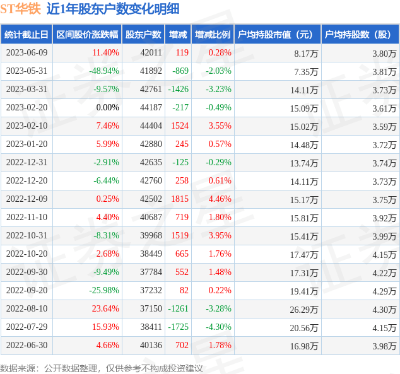The image size is (400, 374).
Task: Select the 增减比例 column header
Action: [x=213, y=35]
